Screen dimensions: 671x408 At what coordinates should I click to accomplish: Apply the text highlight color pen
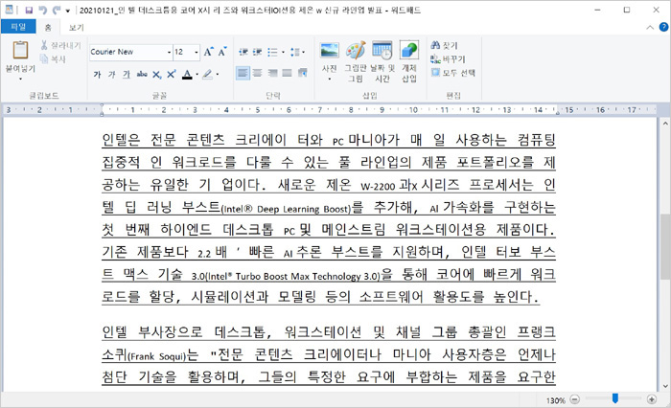[208, 75]
